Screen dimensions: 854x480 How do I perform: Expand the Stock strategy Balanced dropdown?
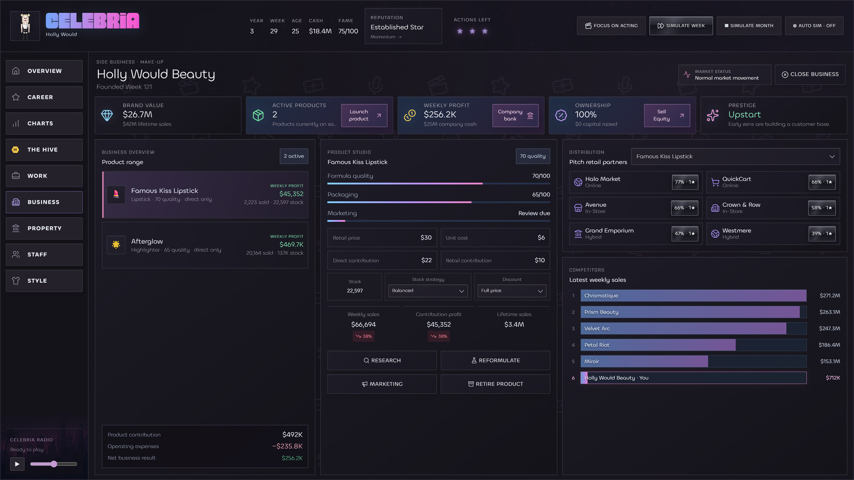(x=428, y=291)
